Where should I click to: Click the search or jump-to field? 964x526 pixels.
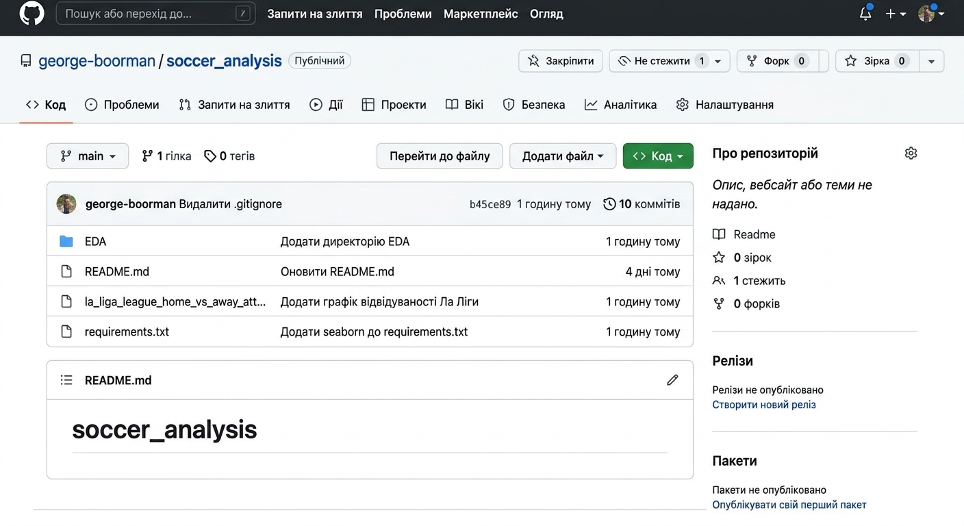(155, 13)
